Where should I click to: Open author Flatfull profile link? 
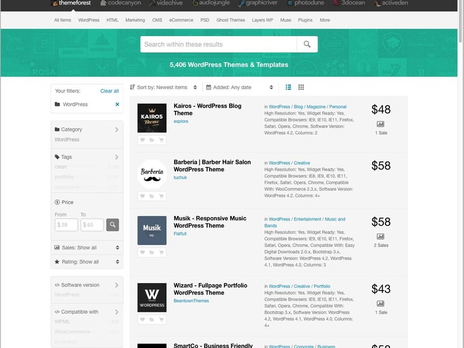[180, 234]
